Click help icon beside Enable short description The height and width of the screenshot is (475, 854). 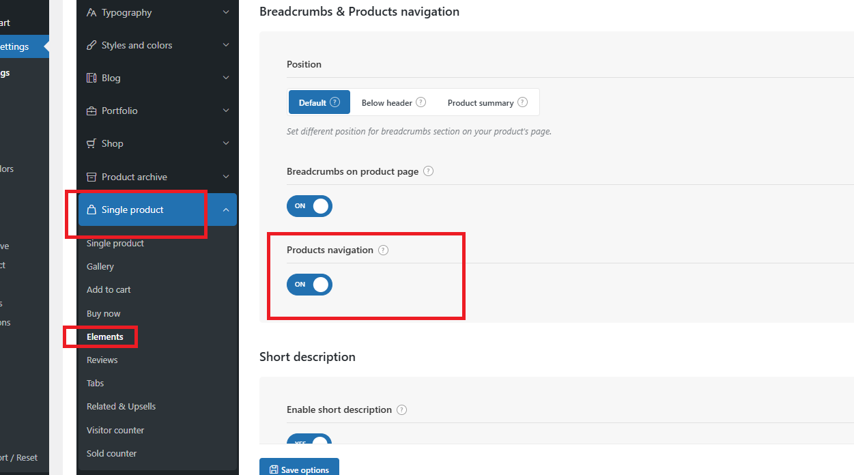tap(401, 409)
